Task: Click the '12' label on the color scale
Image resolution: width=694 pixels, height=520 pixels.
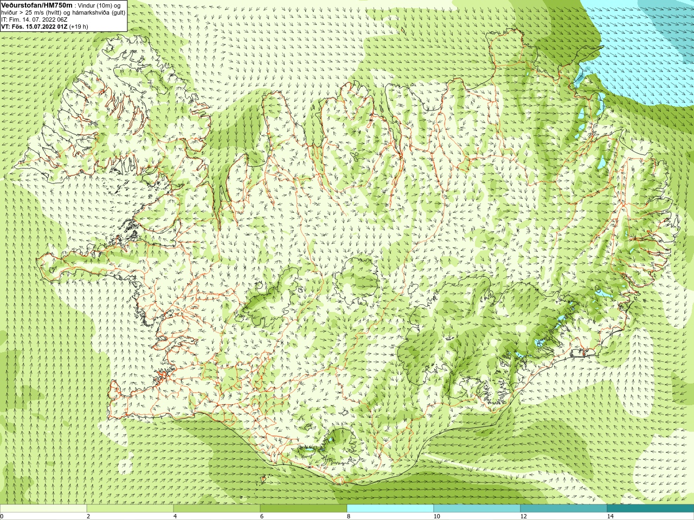Action: 523,516
